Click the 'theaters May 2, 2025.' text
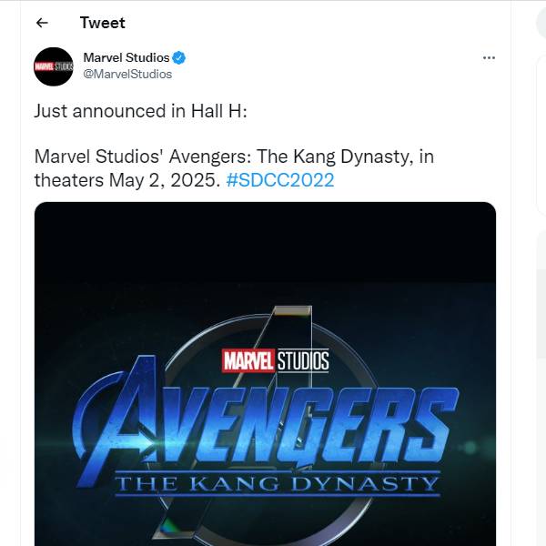 (127, 180)
